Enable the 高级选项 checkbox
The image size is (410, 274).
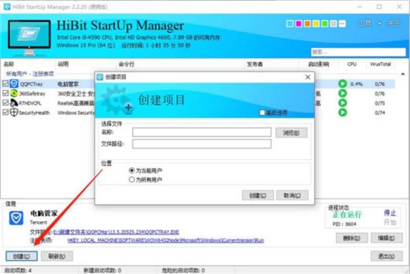point(262,113)
